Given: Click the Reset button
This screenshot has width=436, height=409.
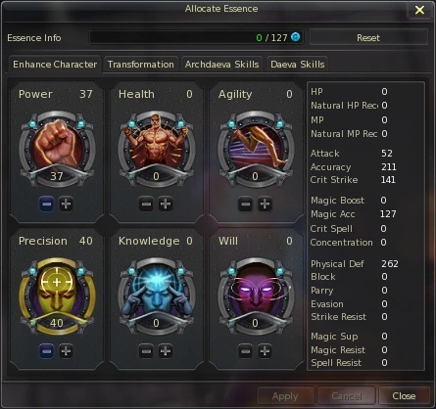Looking at the screenshot, I should (368, 38).
